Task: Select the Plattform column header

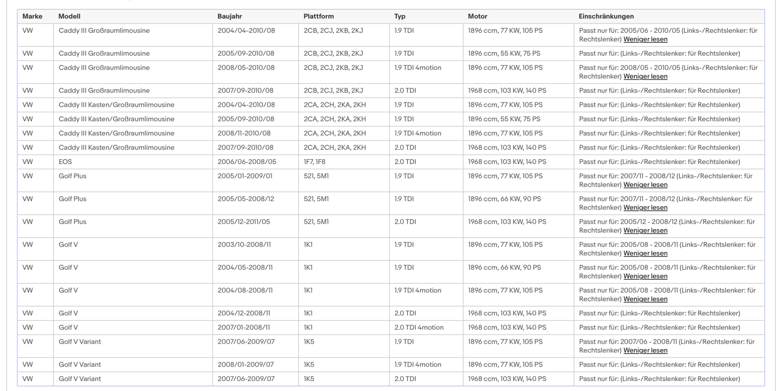Action: click(x=319, y=16)
